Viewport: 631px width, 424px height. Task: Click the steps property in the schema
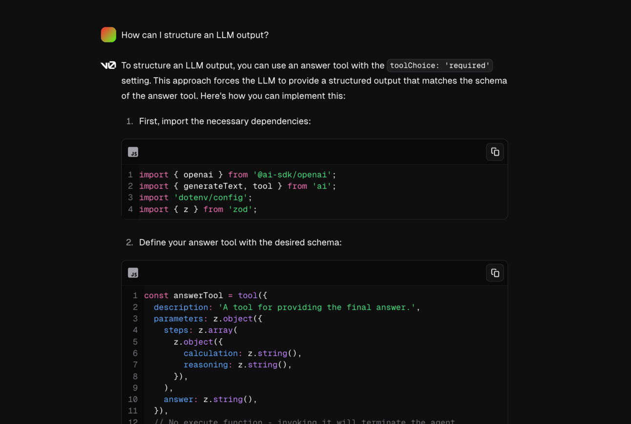coord(176,330)
